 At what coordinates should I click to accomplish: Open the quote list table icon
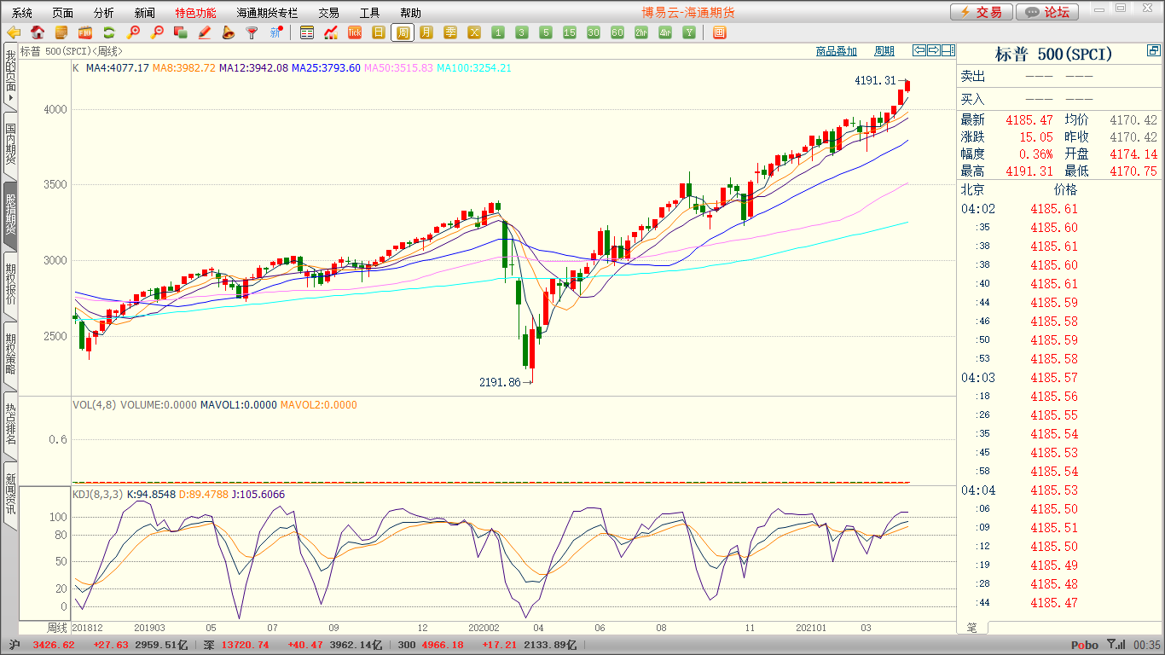[x=307, y=32]
